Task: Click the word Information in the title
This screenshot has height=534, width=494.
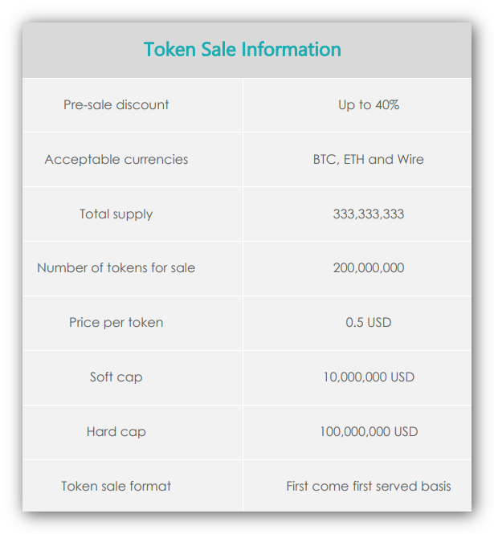Action: pos(292,49)
